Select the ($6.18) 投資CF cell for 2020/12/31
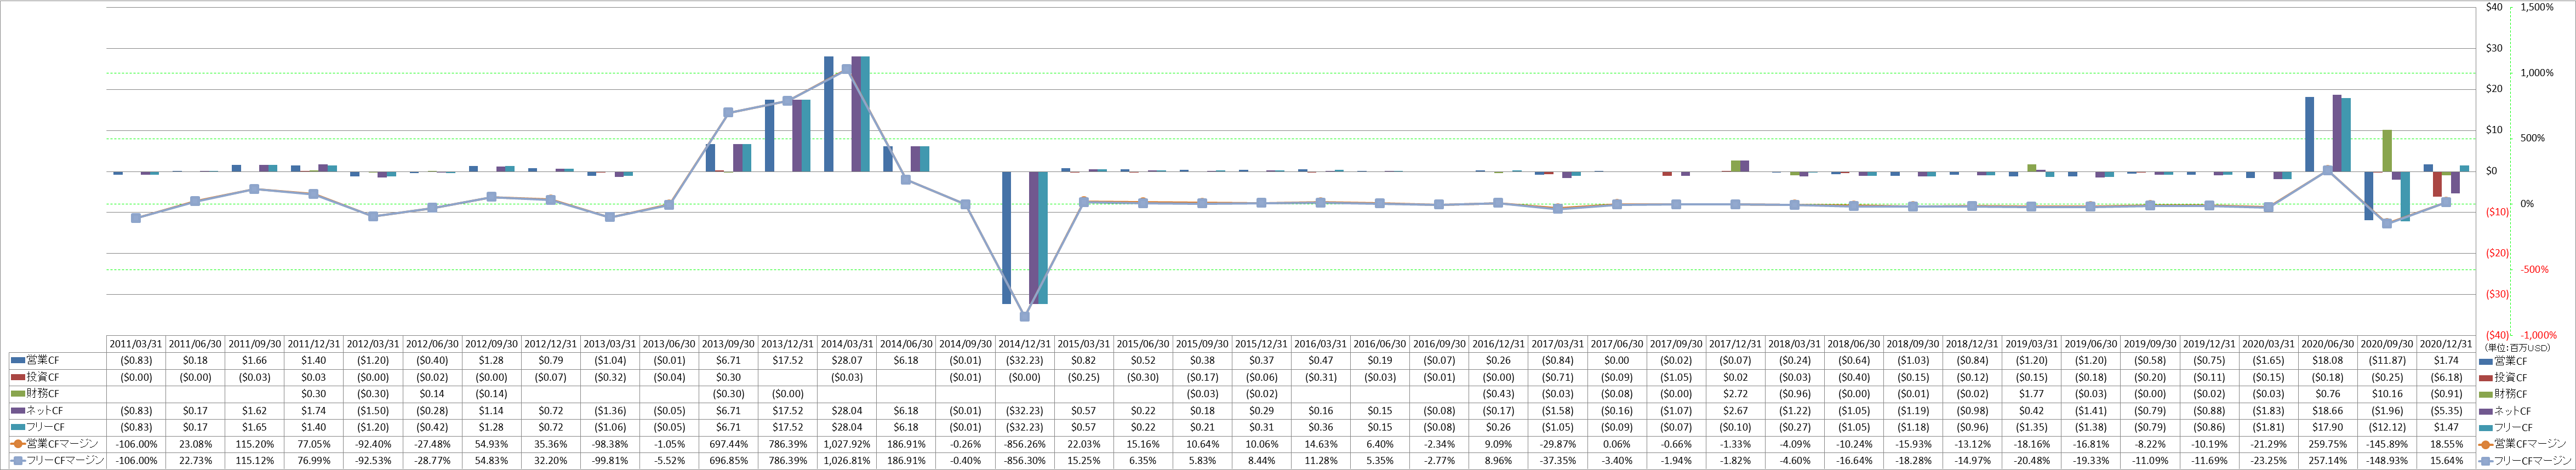 point(2446,378)
